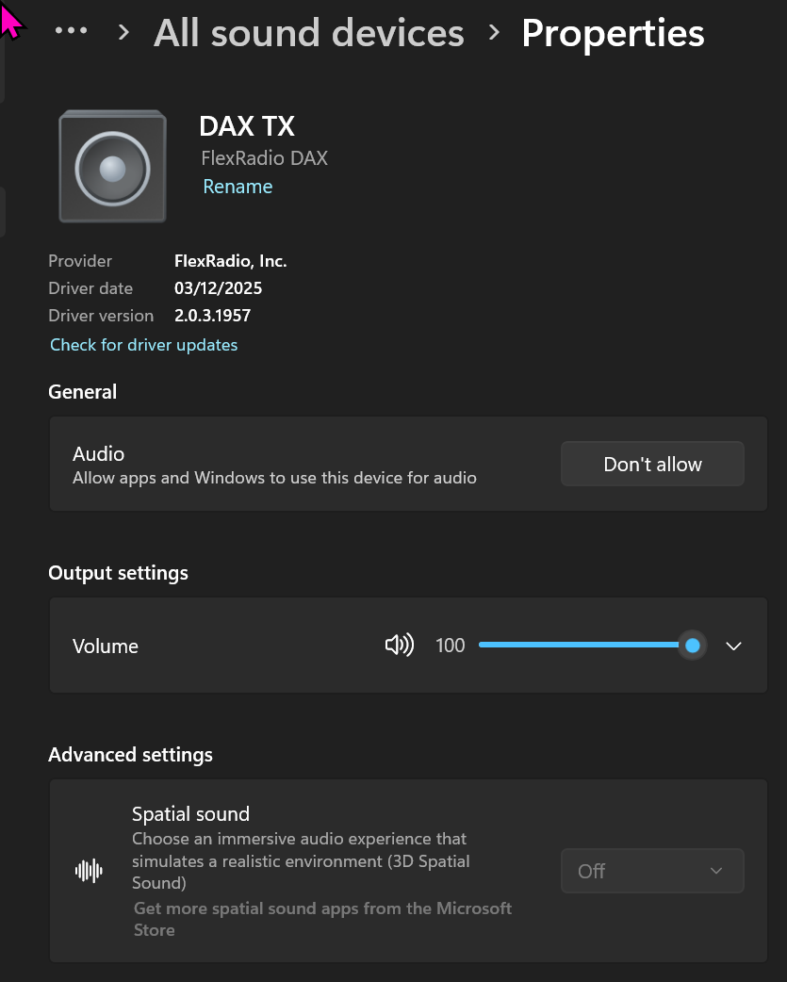
Task: Click the Allow apps and Windows audio description
Action: (x=274, y=478)
